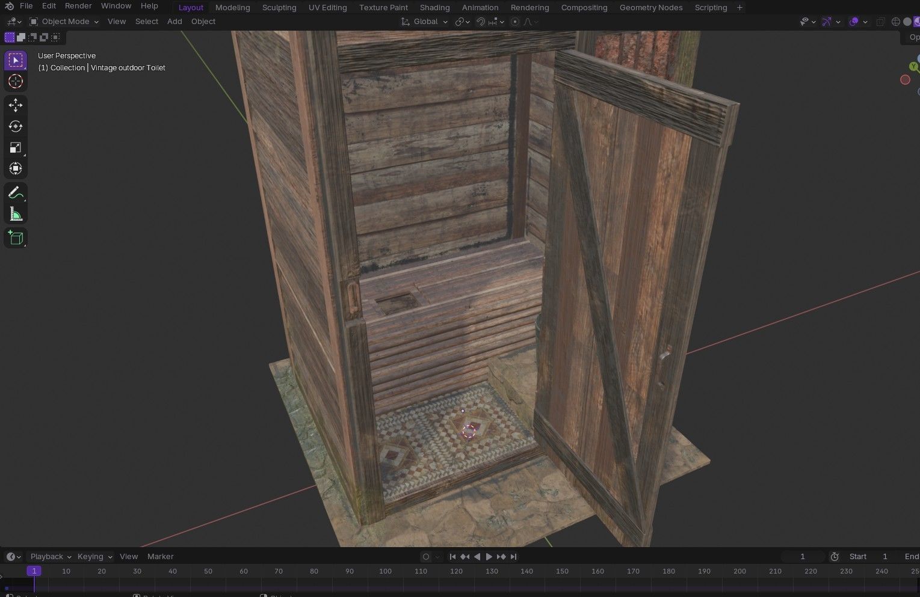Open the Help menu

tap(149, 6)
